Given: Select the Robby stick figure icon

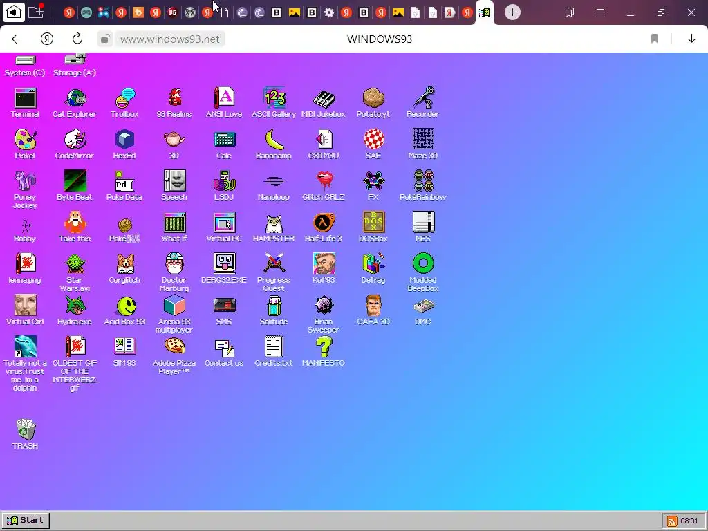Looking at the screenshot, I should coord(26,230).
